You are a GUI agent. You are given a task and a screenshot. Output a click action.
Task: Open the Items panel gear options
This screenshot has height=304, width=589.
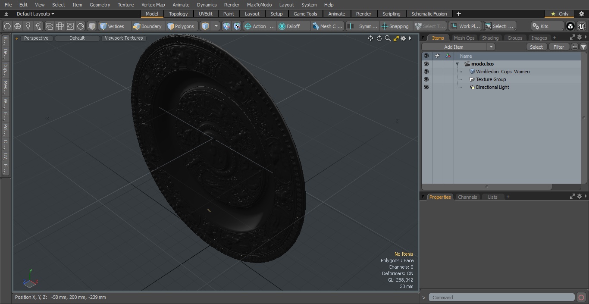[580, 38]
